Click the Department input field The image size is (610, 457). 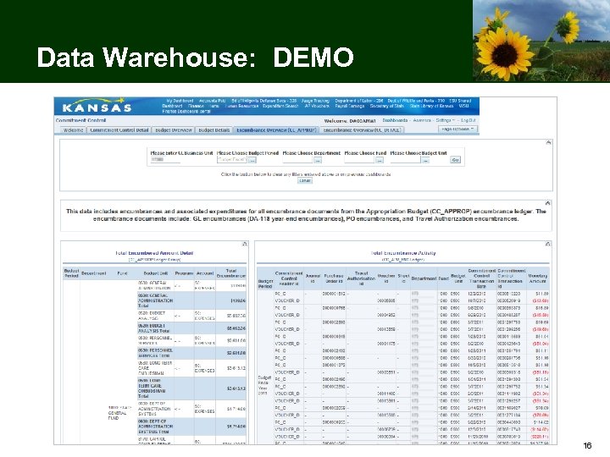297,160
